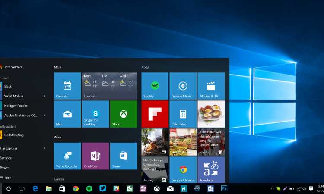
Task: Launch the Xbox tile
Action: (x=124, y=114)
